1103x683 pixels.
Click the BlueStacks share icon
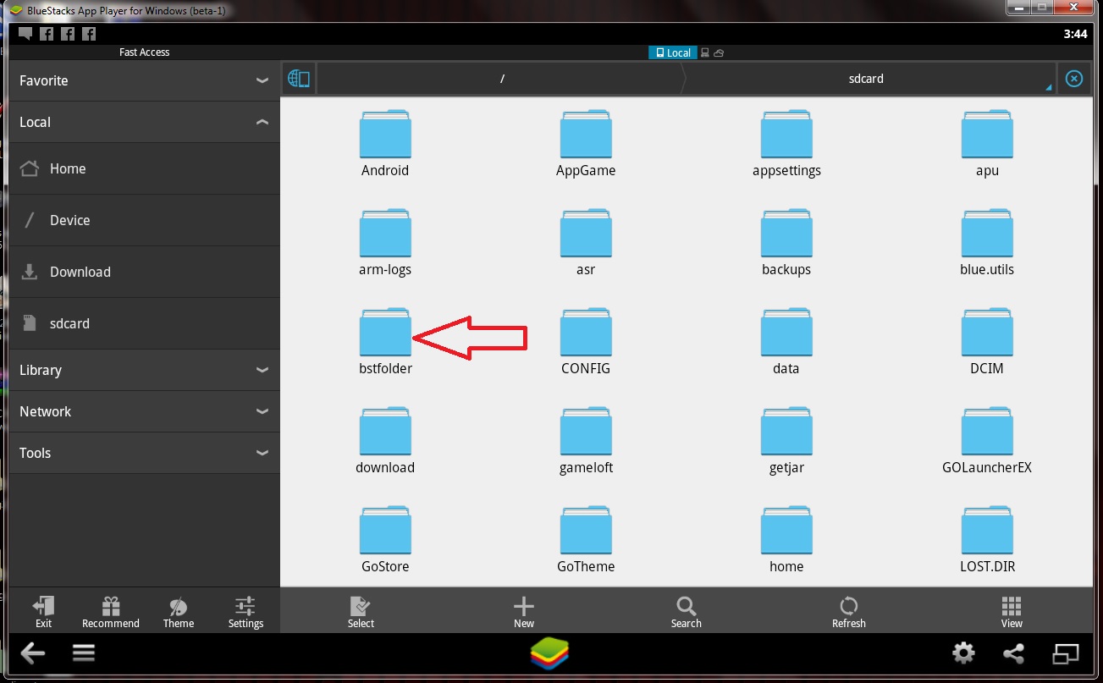pyautogui.click(x=1012, y=653)
